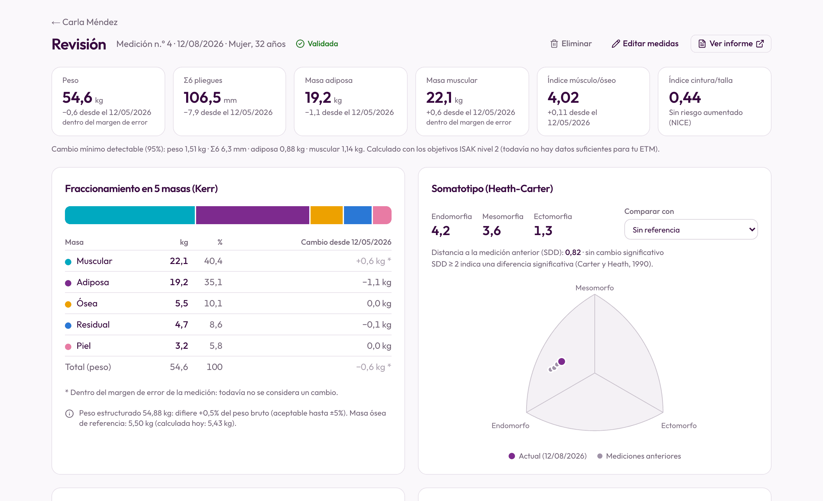Click the Mesomorfo axis label on the chart
The height and width of the screenshot is (501, 823).
tap(594, 288)
